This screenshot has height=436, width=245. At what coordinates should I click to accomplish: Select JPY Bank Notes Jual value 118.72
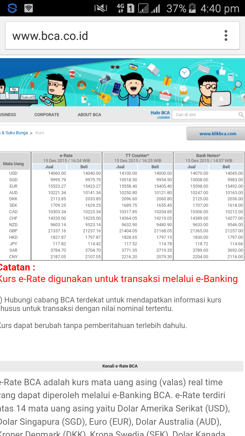201,244
